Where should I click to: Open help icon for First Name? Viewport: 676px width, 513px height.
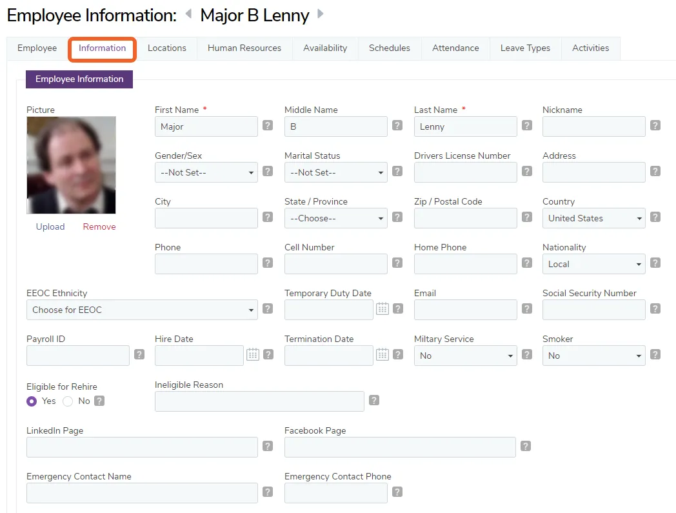tap(268, 126)
